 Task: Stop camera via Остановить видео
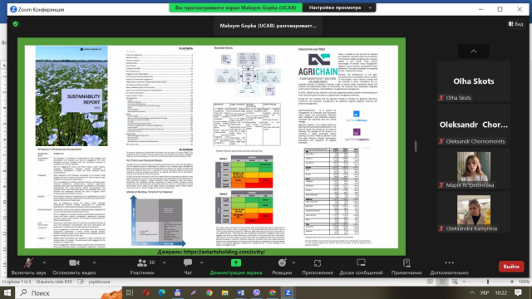(x=74, y=267)
